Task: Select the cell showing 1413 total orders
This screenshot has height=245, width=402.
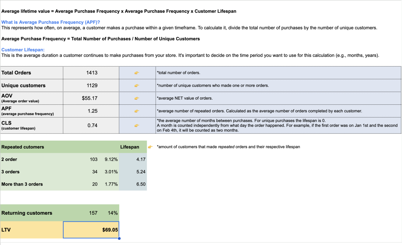Action: pos(91,73)
